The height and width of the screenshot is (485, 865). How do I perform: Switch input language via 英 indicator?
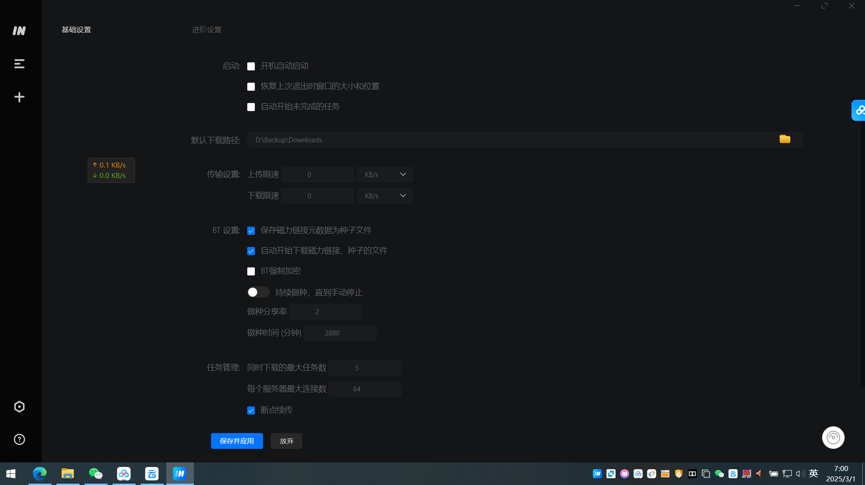pyautogui.click(x=814, y=473)
